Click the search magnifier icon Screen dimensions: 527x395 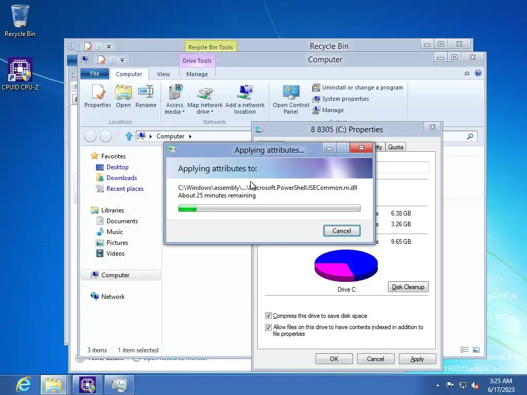coord(470,136)
